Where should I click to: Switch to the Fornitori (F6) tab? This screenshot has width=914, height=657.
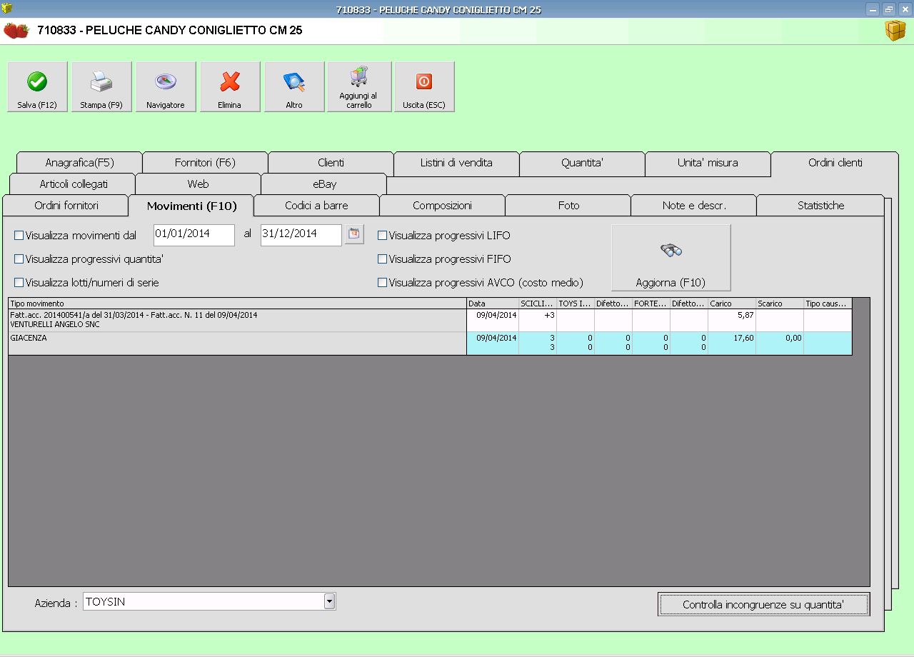pos(205,163)
